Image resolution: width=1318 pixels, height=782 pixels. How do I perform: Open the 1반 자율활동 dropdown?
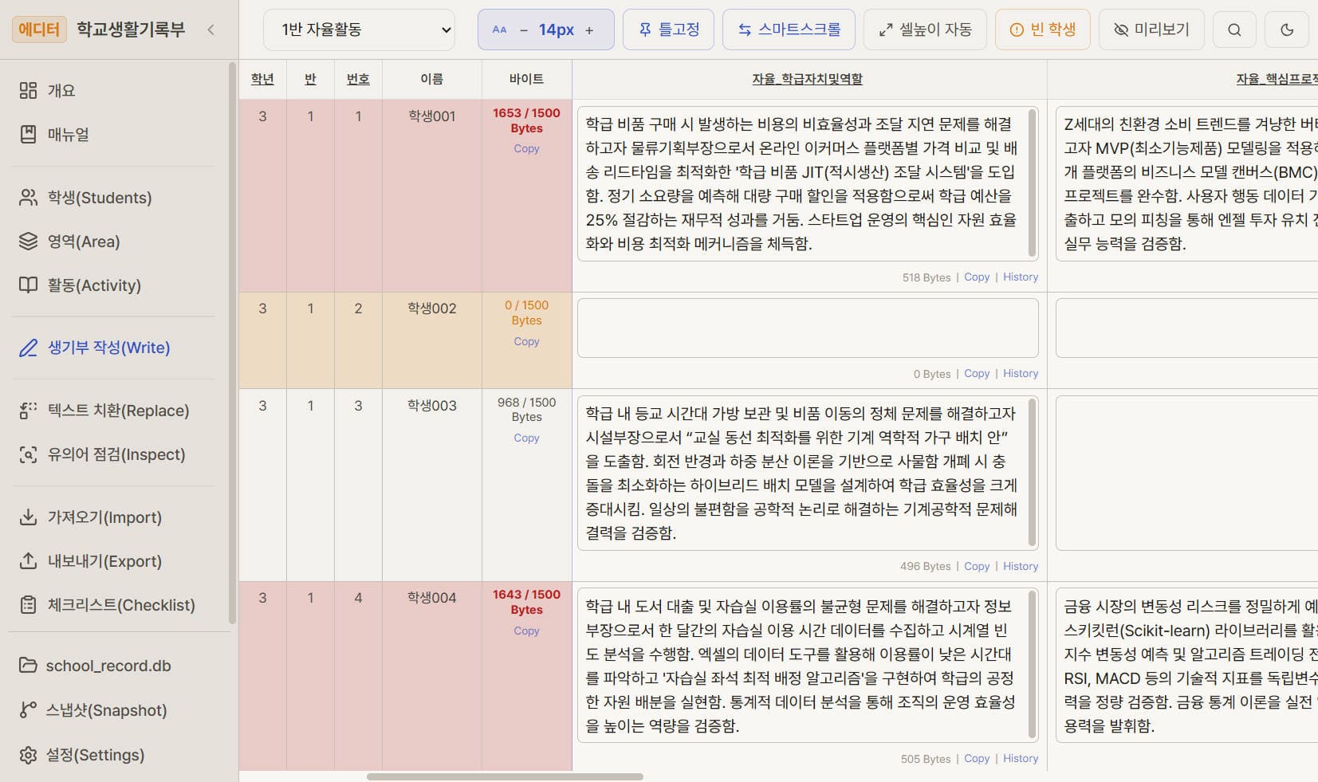pos(359,29)
